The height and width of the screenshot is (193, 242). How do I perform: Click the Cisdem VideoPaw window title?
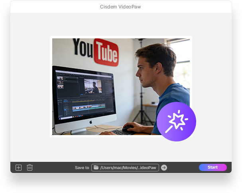(x=120, y=7)
